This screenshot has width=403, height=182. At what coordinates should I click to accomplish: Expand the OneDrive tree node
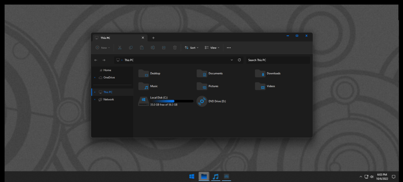coord(95,77)
